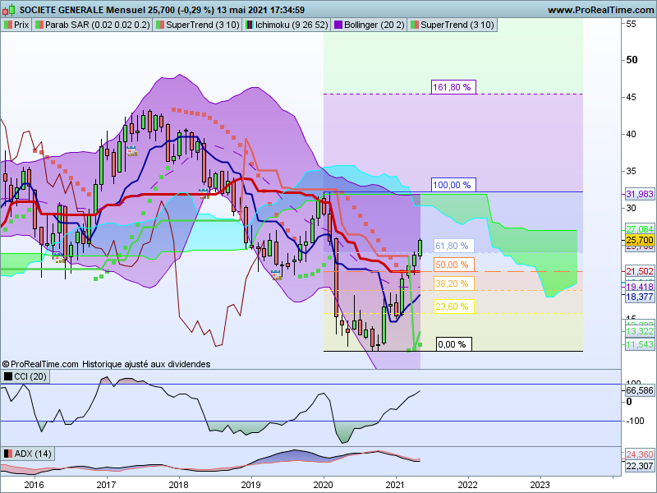The image size is (657, 493).
Task: Click the red 24,360 ADX value tag
Action: pyautogui.click(x=640, y=454)
